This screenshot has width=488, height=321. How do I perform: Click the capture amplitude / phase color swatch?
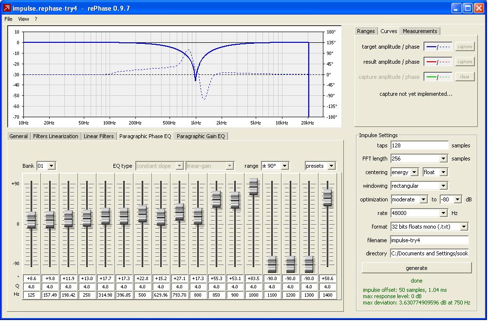(438, 77)
